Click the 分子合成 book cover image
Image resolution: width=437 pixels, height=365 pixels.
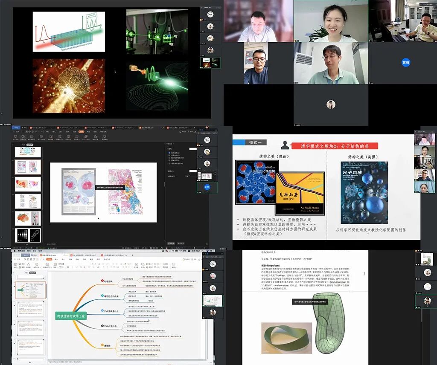coord(364,193)
